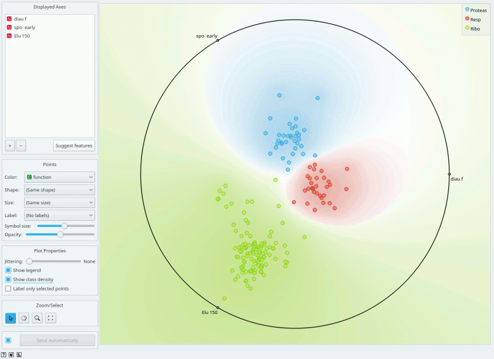The width and height of the screenshot is (494, 359).
Task: Select Proteas in the legend
Action: click(475, 10)
